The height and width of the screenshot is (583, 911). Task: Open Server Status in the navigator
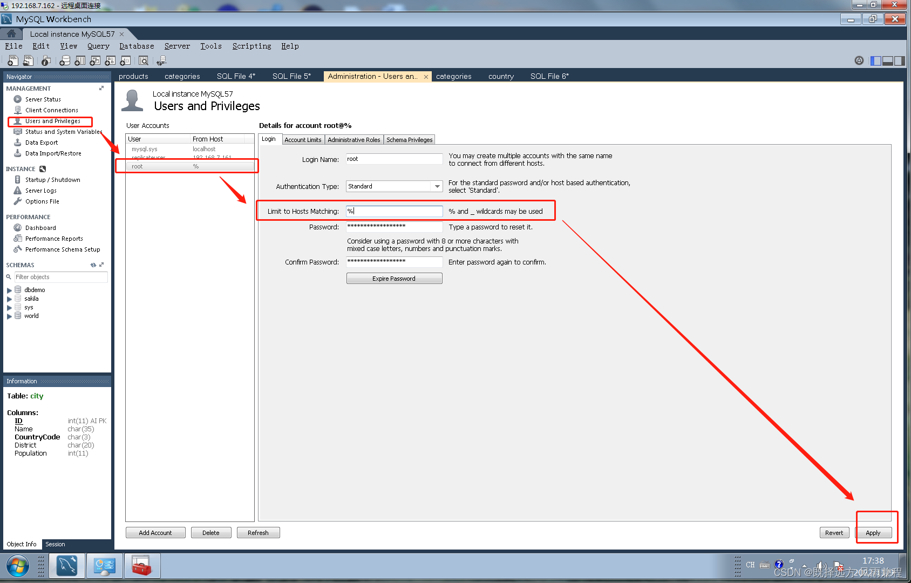pos(43,99)
